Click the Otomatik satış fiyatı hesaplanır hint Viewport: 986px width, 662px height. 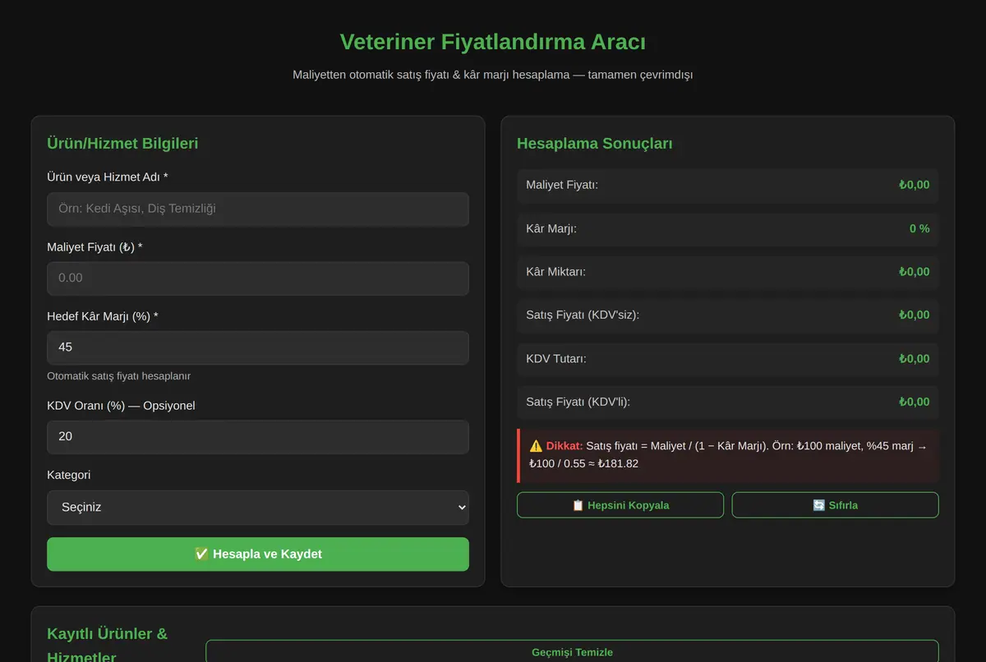(x=119, y=376)
